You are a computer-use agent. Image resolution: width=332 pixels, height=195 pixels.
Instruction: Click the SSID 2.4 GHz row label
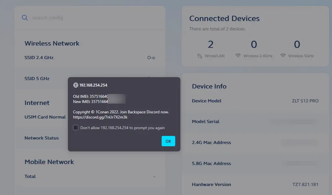click(39, 57)
